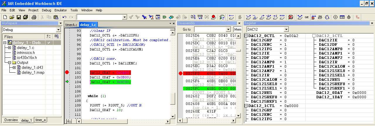Click the Stop Debugging red X icon

291,17
